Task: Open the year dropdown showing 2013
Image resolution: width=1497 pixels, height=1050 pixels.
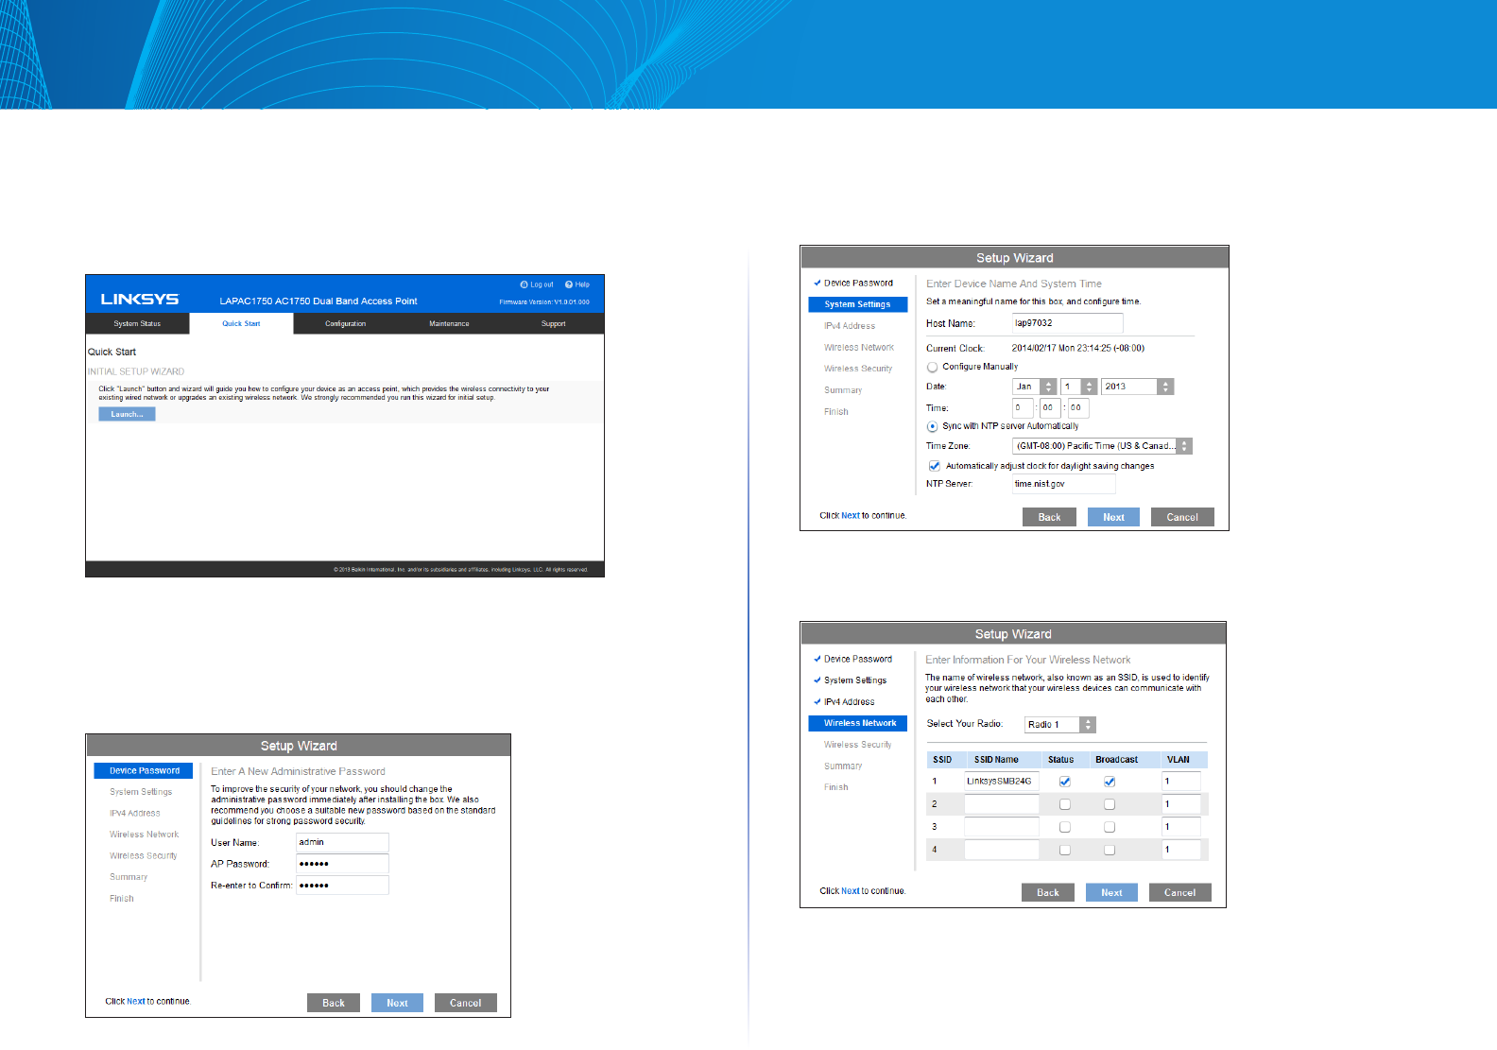Action: (1138, 387)
